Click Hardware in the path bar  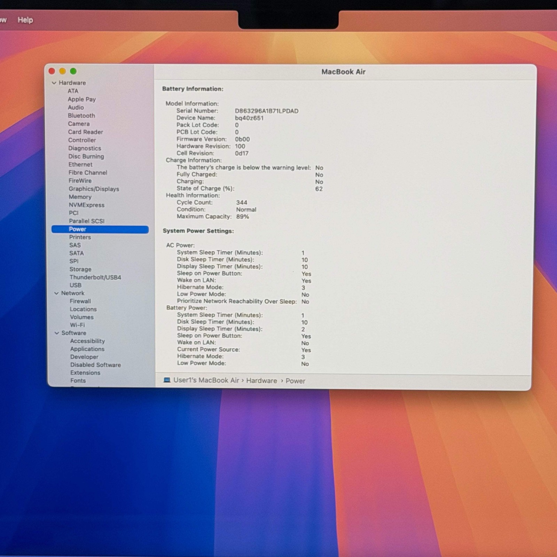coord(261,381)
